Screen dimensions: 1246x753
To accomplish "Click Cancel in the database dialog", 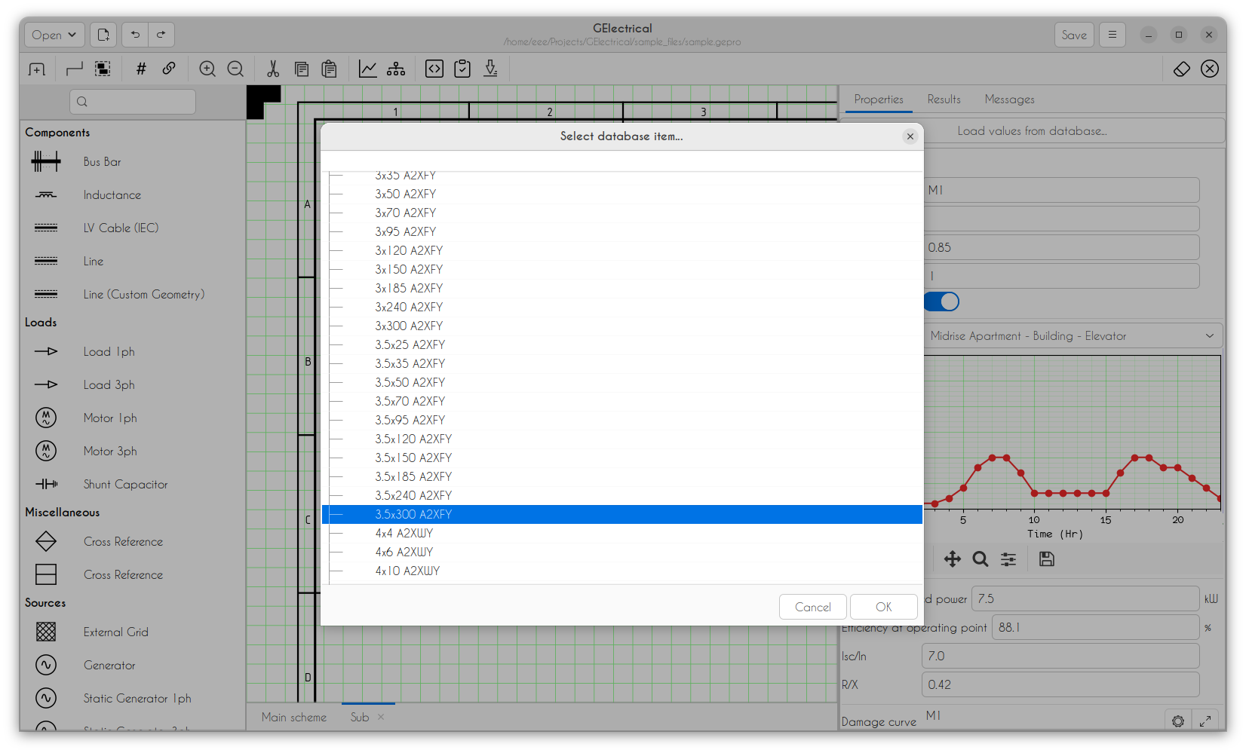I will pos(813,608).
